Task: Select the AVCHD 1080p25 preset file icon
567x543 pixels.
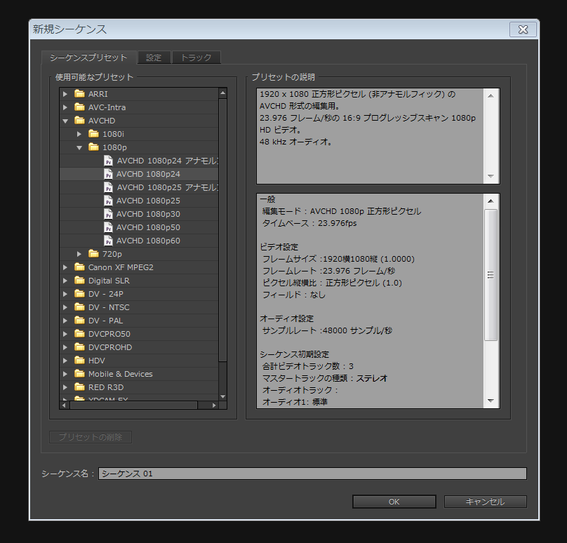Action: (x=108, y=201)
